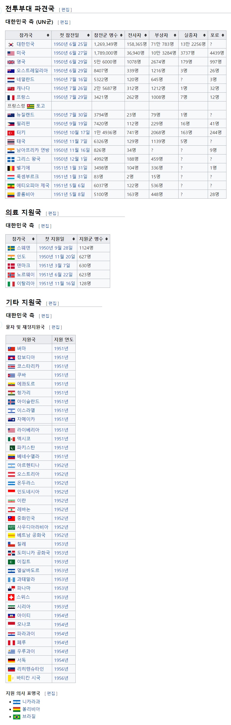
Task: Open the 캐나다 article link
Action: click(x=23, y=88)
